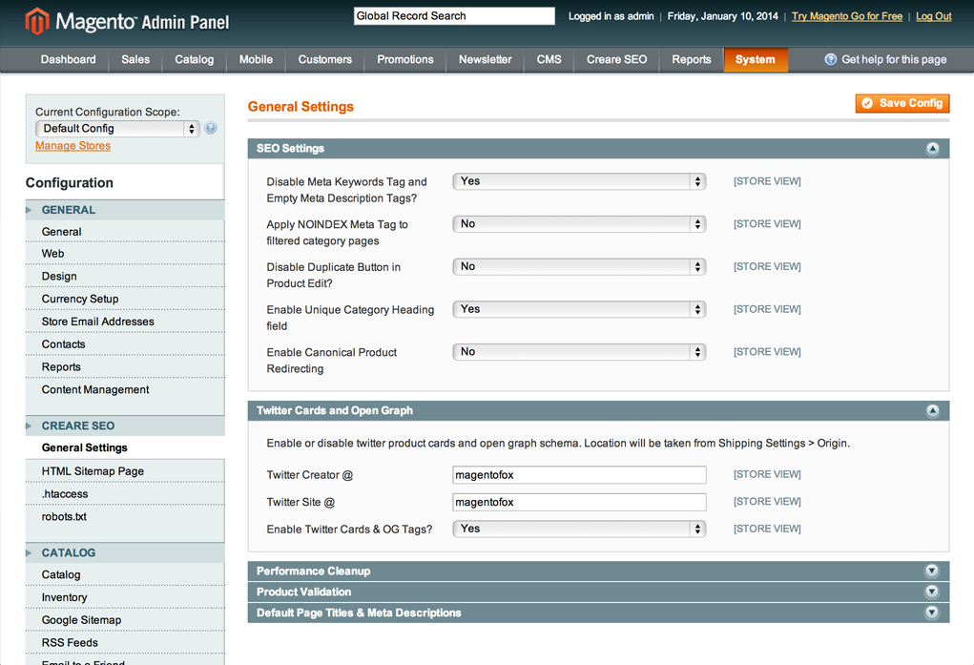Open the Inventory configuration page
The image size is (974, 665).
(x=64, y=597)
